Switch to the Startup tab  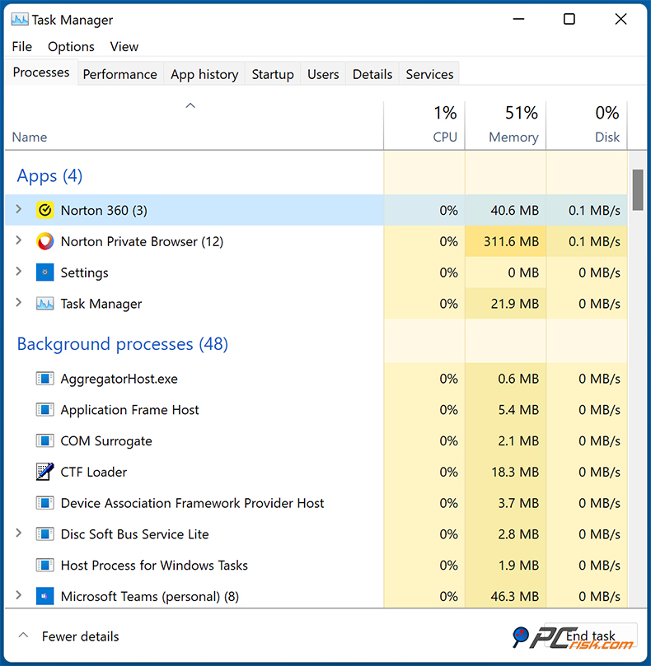click(x=272, y=73)
